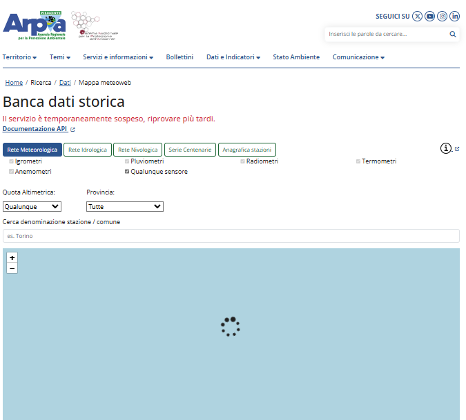The height and width of the screenshot is (420, 466).
Task: Expand the Comunicazione menu
Action: pyautogui.click(x=358, y=57)
